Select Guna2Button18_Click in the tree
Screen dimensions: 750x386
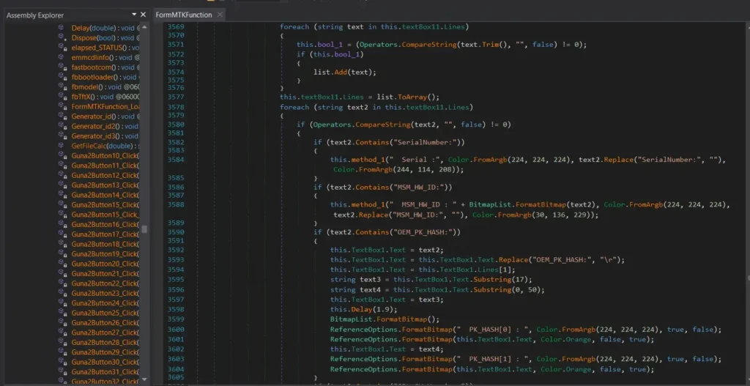(x=105, y=244)
